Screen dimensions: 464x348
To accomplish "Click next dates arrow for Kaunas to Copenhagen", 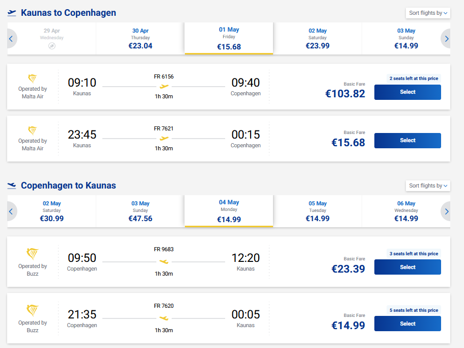I will (447, 39).
